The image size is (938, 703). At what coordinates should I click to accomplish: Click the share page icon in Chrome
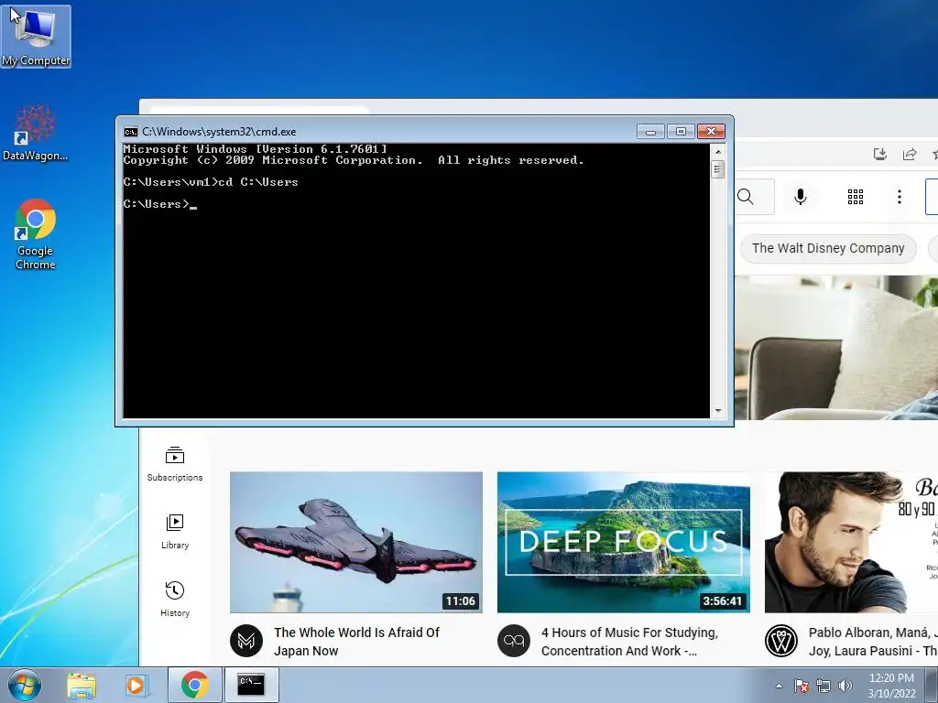(x=910, y=154)
